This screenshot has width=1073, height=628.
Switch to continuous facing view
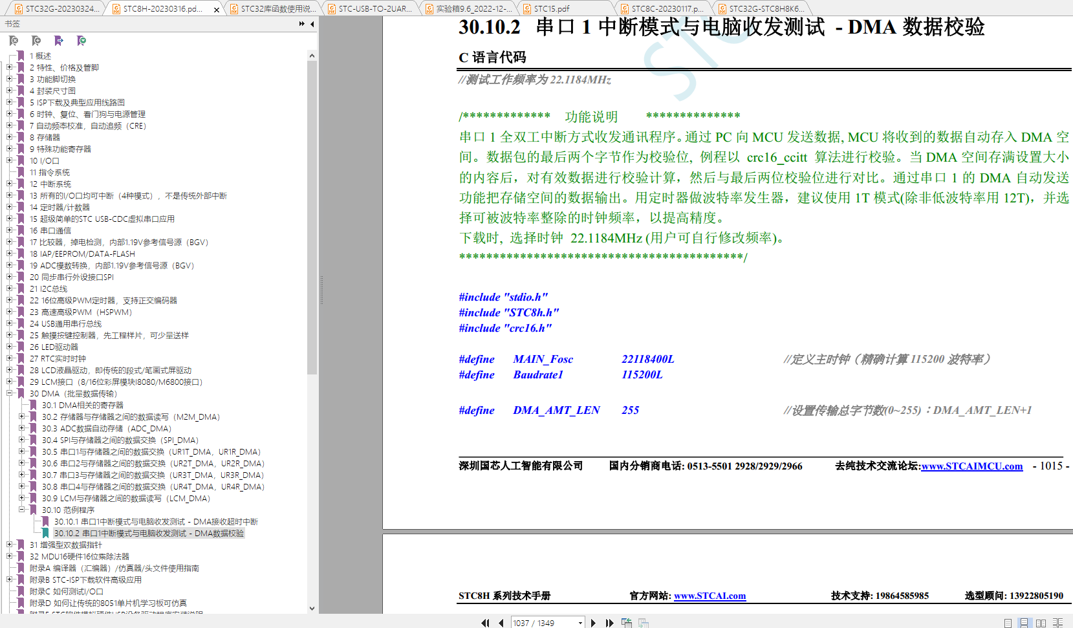(x=1057, y=623)
